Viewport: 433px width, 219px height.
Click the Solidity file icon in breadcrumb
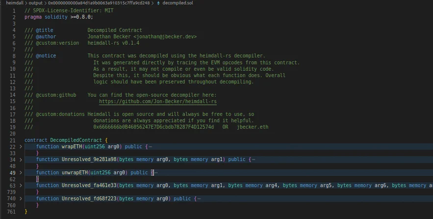tap(158, 3)
